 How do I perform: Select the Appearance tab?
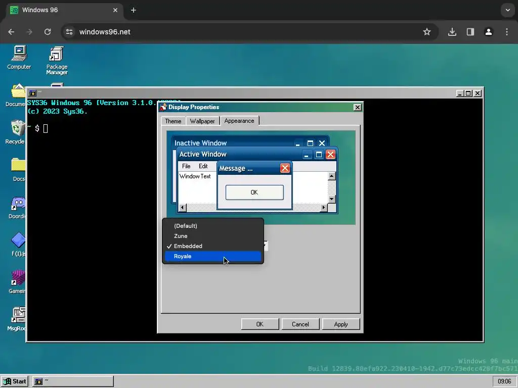tap(239, 121)
